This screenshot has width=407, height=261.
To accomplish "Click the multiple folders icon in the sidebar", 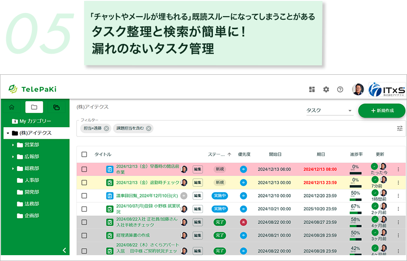I will [57, 107].
